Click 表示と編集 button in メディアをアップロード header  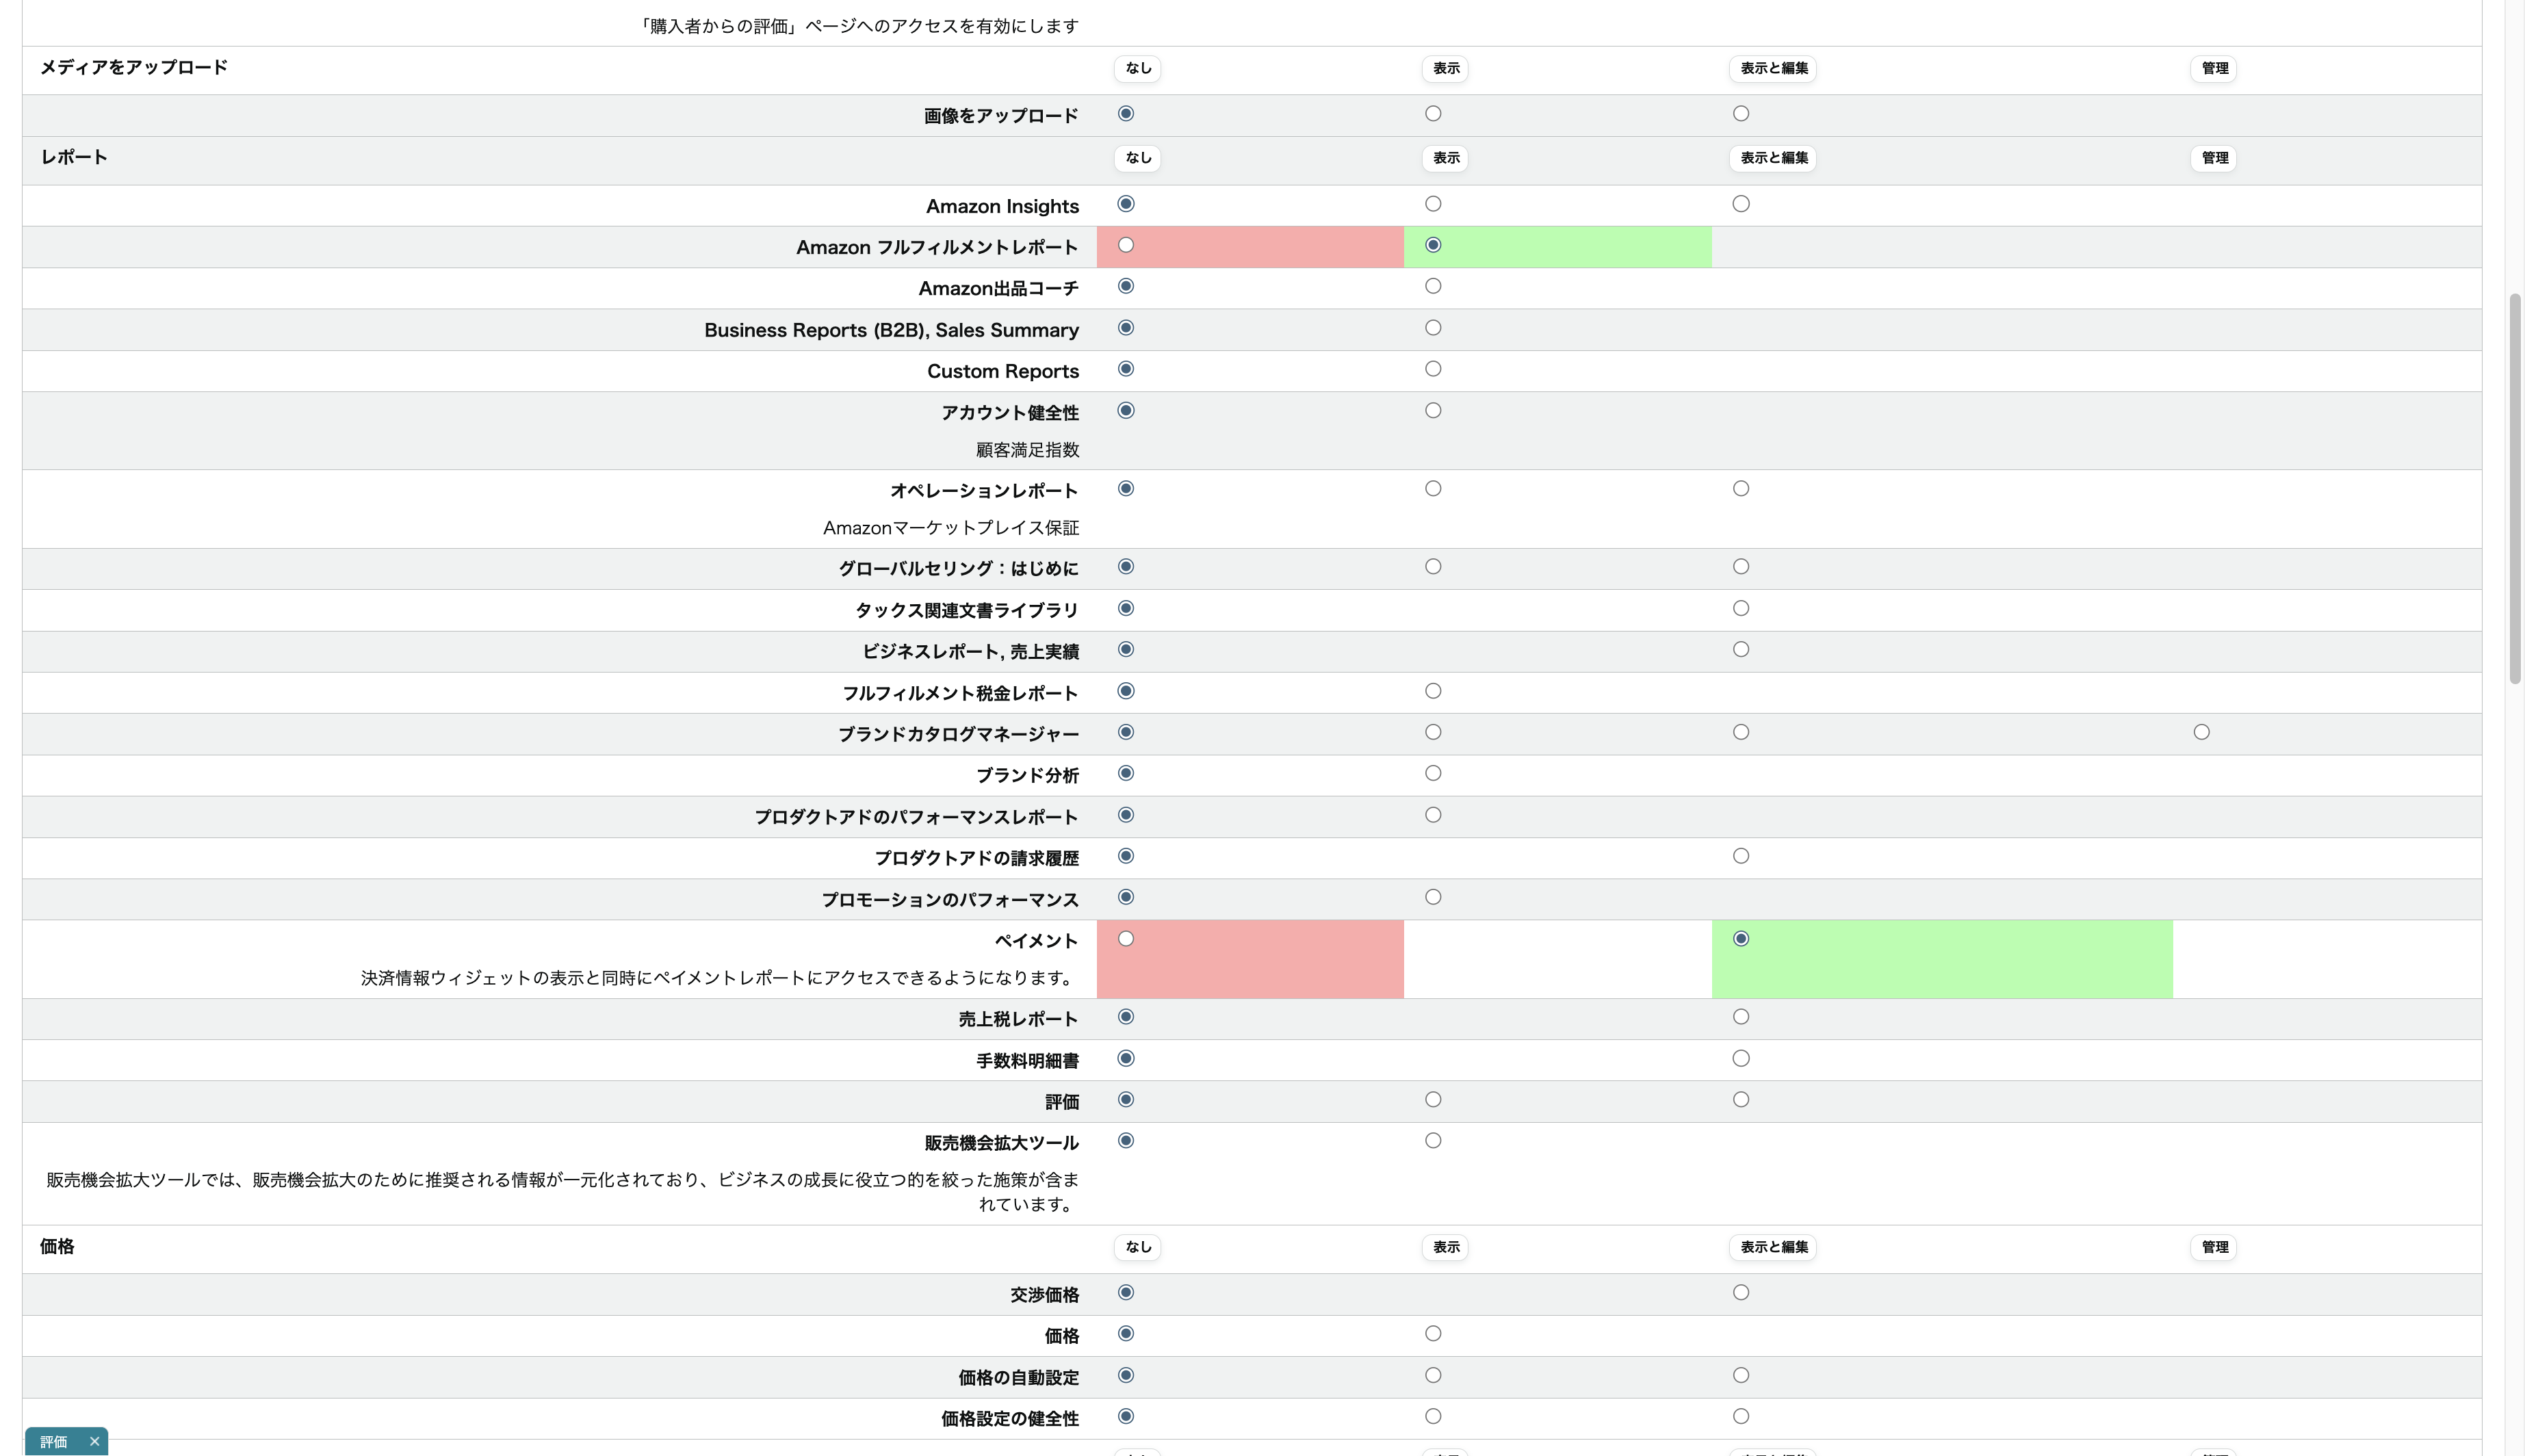point(1773,68)
